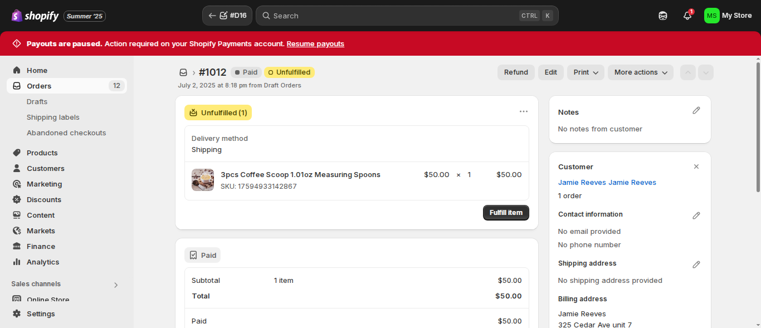Image resolution: width=761 pixels, height=328 pixels.
Task: Remove customer with the X icon
Action: (x=696, y=167)
